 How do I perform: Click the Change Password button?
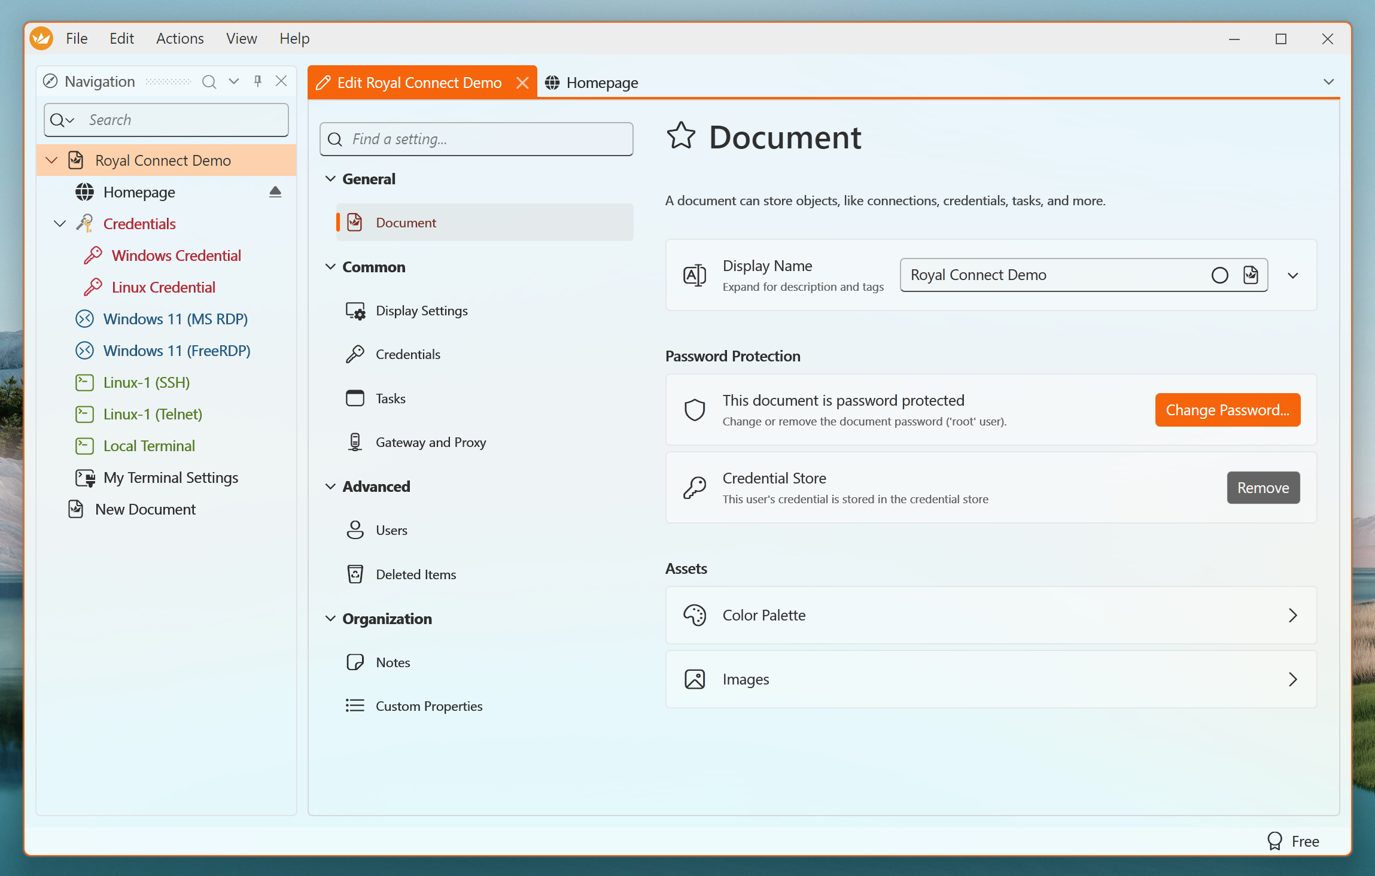pos(1227,410)
